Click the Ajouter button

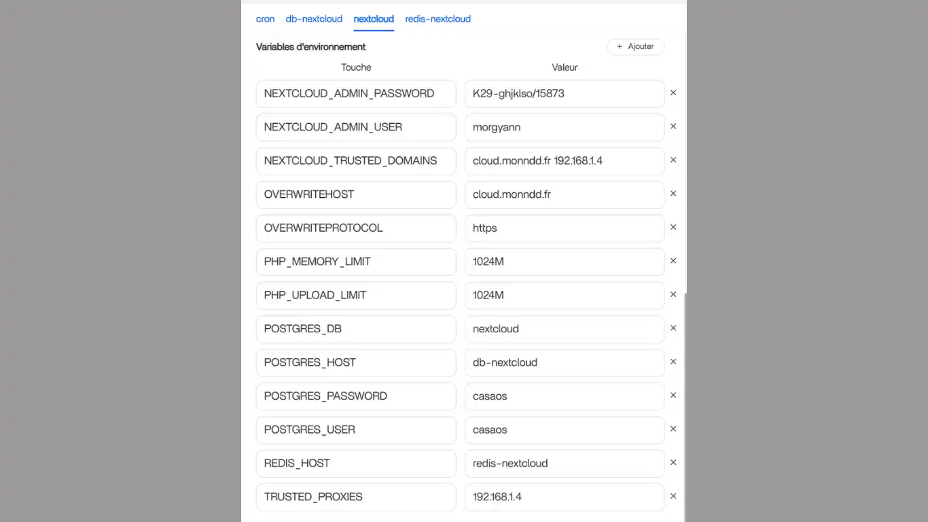pyautogui.click(x=635, y=47)
